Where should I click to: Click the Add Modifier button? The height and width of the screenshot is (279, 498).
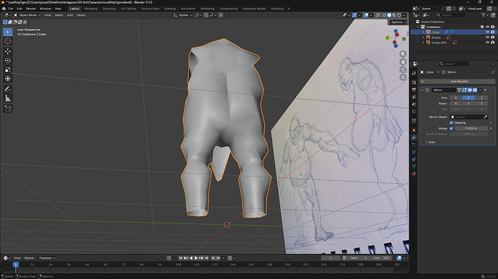pos(458,81)
